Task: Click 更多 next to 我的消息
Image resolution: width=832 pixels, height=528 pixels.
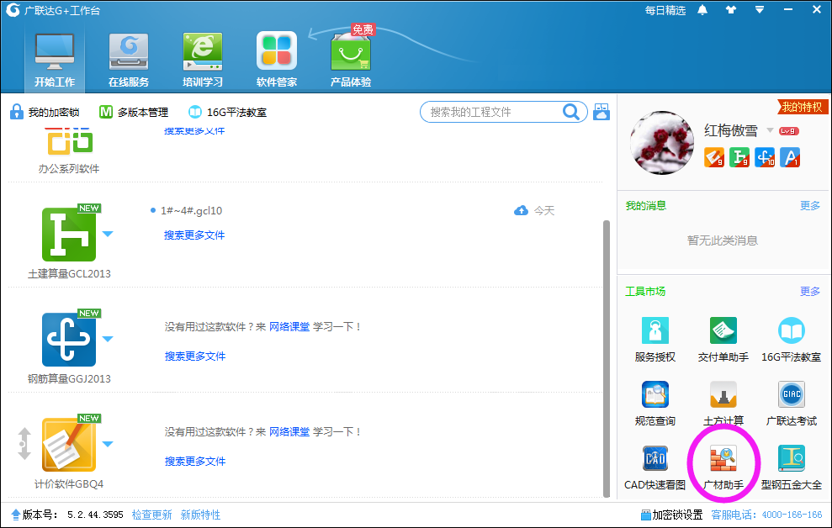Action: tap(810, 206)
